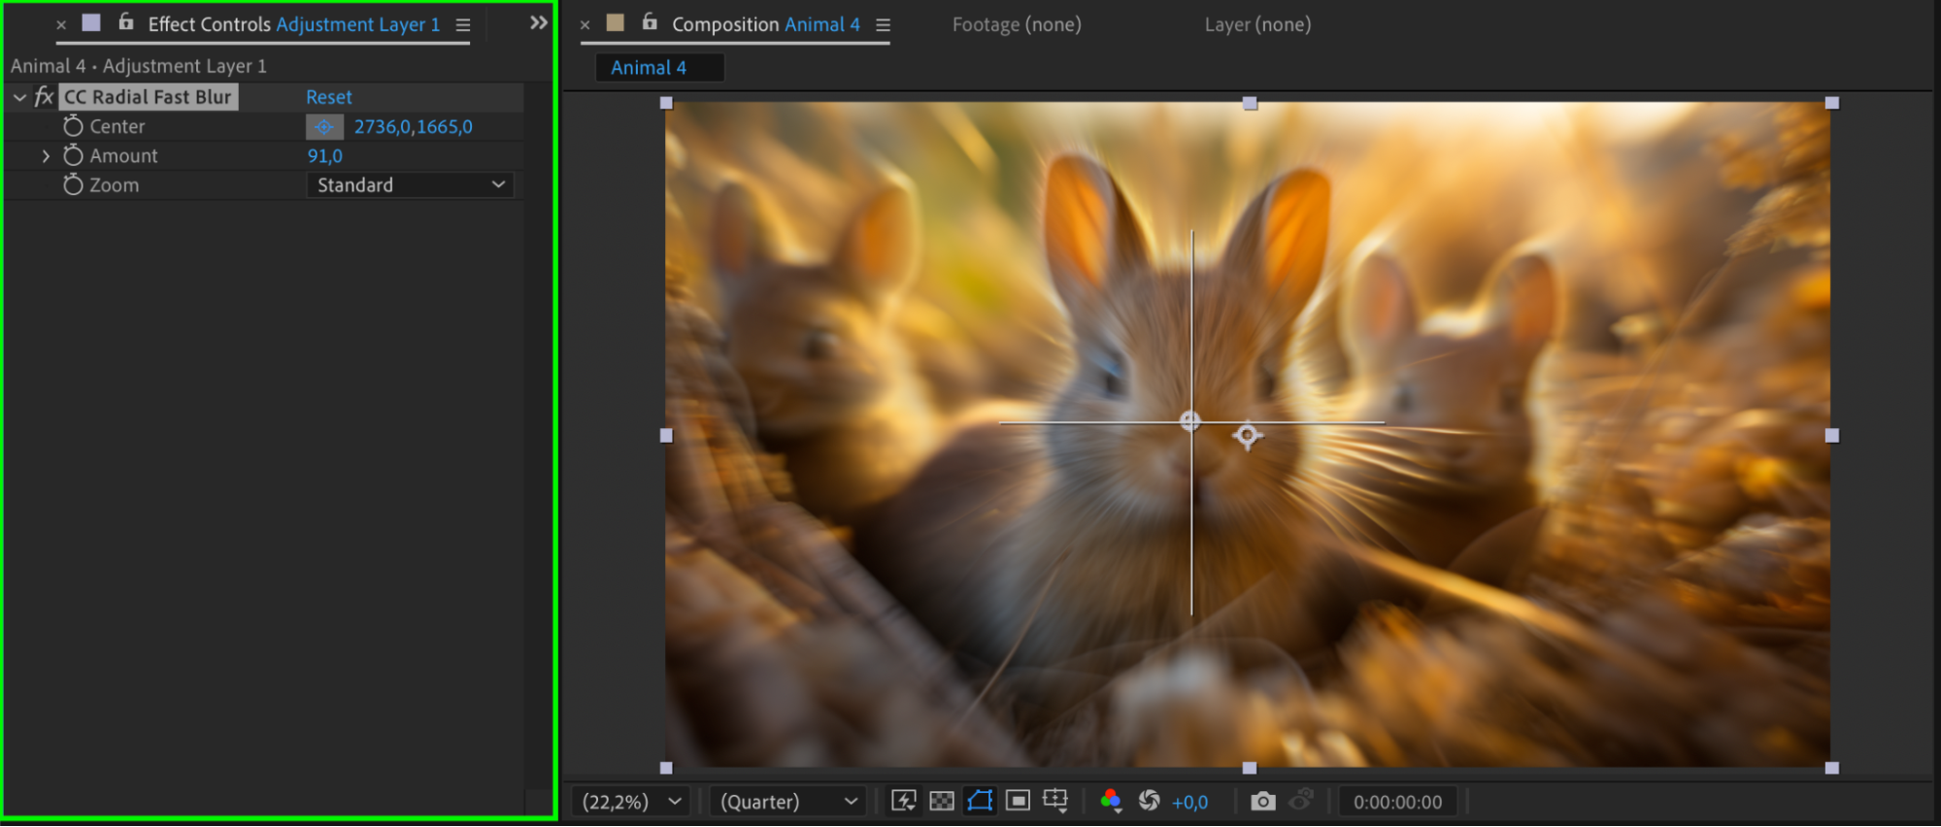Take a snapshot with camera icon
The width and height of the screenshot is (1941, 827).
(1262, 801)
